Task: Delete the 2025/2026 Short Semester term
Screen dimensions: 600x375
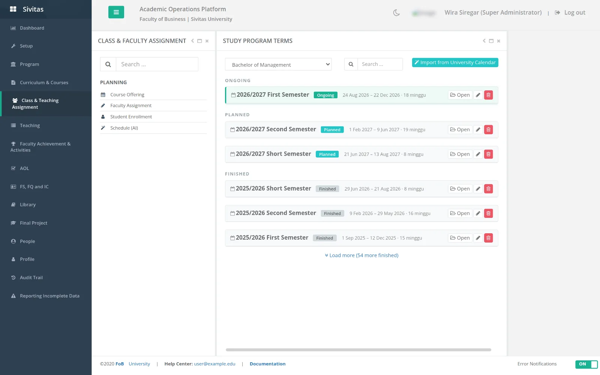Action: tap(488, 189)
